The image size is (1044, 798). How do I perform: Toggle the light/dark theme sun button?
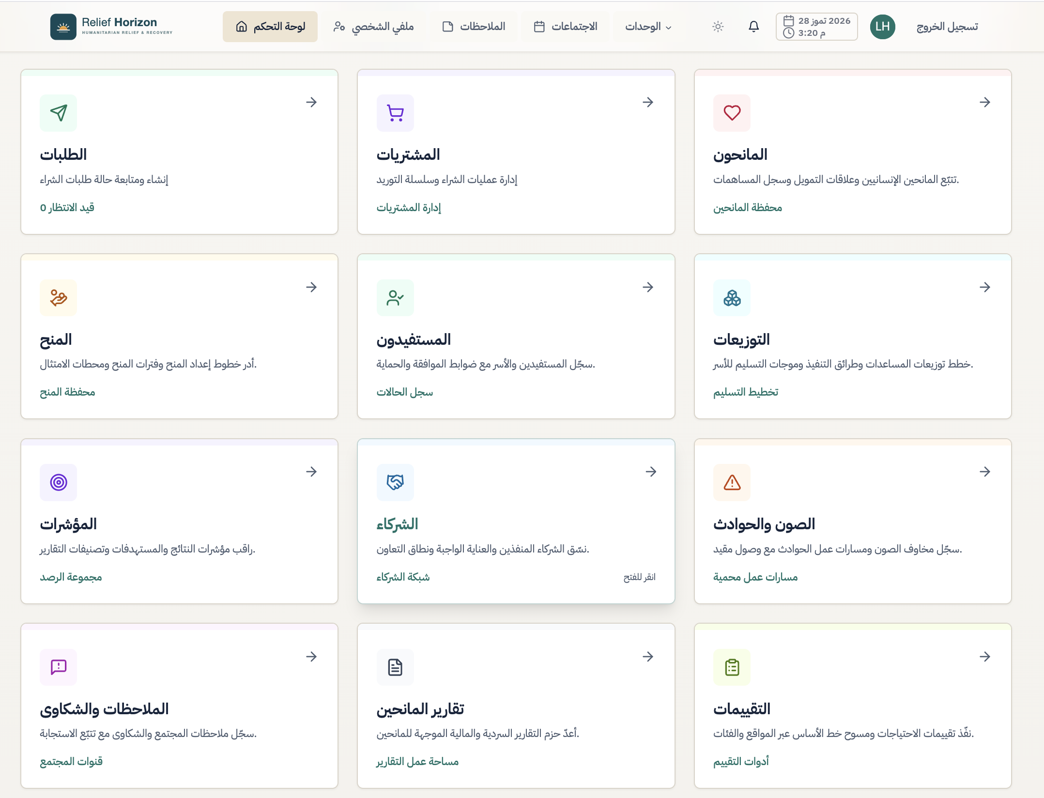[718, 27]
